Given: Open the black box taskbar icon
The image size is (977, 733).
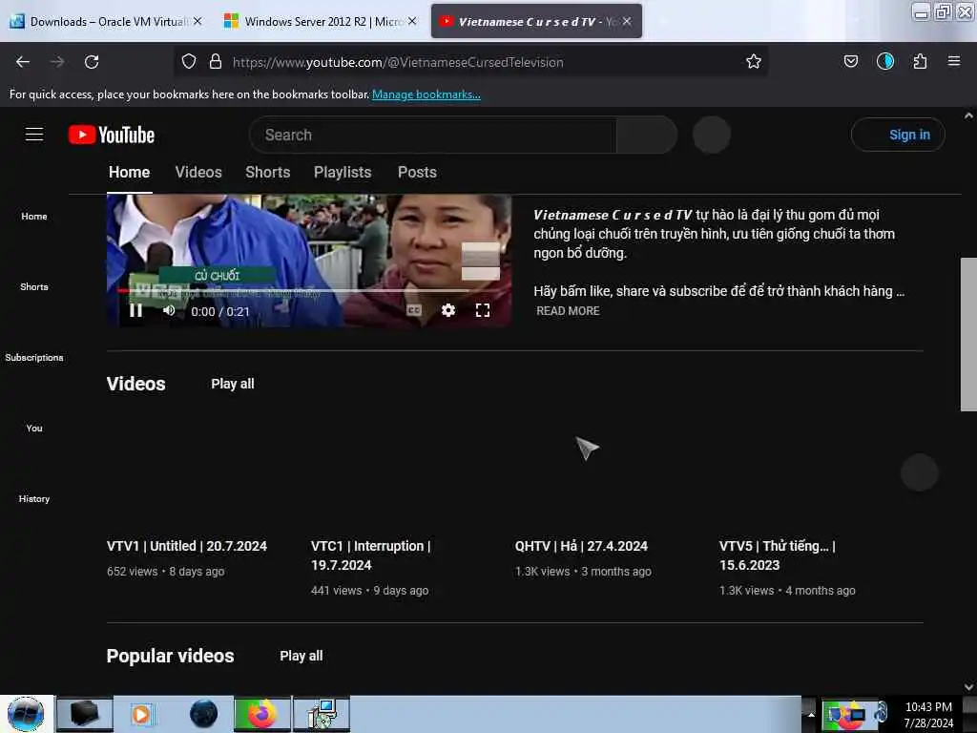Looking at the screenshot, I should click(85, 714).
